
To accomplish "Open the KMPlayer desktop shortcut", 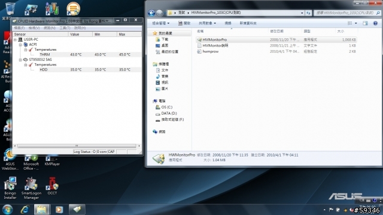I will click(x=52, y=161).
